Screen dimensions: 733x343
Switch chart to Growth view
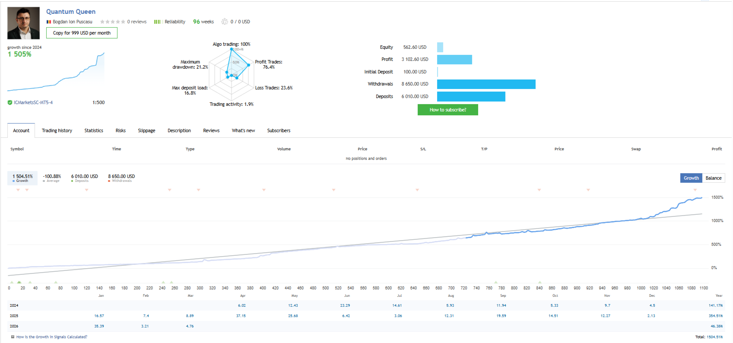tap(691, 178)
